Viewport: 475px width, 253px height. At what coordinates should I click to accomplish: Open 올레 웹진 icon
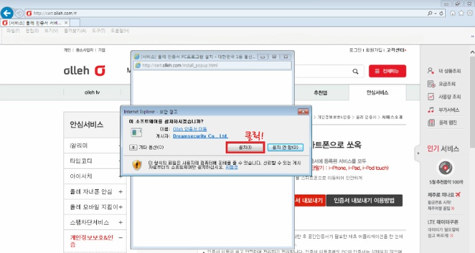tap(431, 122)
